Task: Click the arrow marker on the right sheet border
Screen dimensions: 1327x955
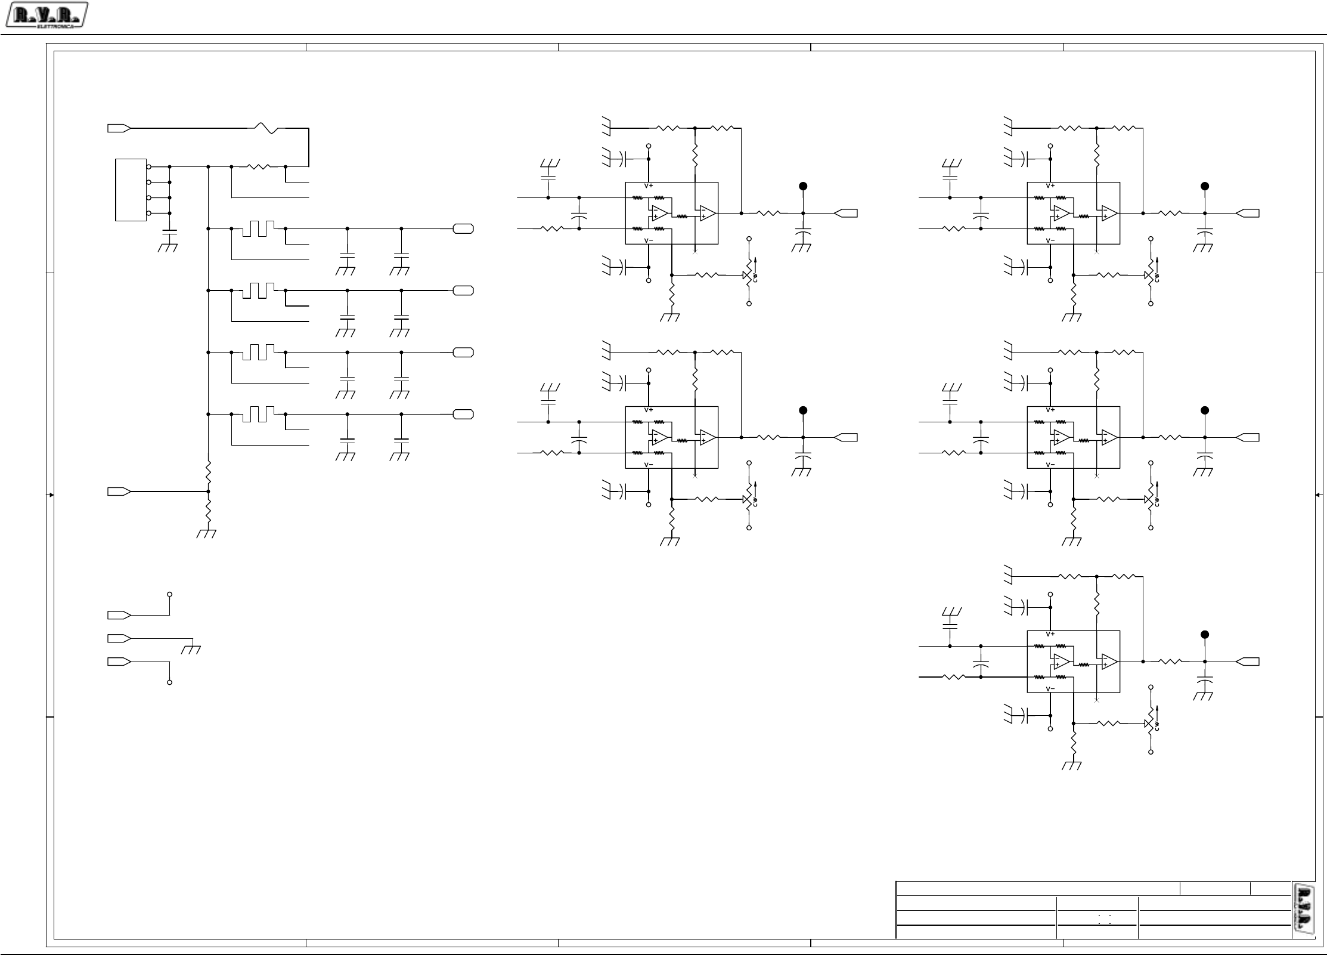Action: 1317,495
